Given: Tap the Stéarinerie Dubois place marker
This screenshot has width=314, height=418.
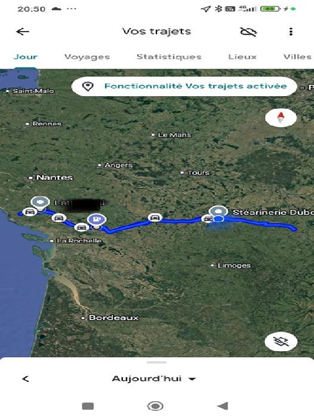Looking at the screenshot, I should coord(218,213).
